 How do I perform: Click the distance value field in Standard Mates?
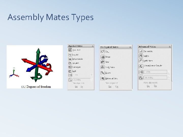pyautogui.click(x=82, y=75)
